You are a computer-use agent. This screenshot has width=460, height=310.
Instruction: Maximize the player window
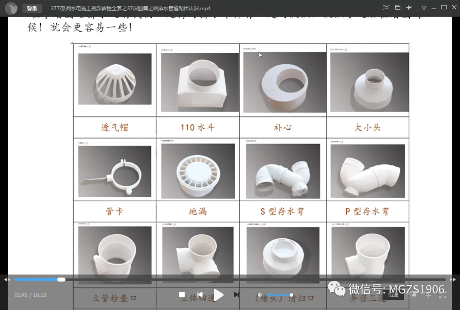coord(444,7)
